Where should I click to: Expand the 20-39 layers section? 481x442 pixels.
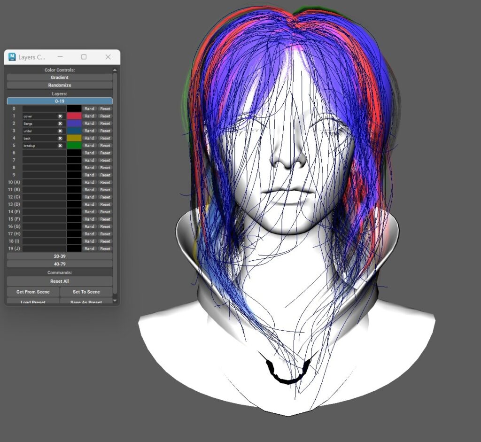(x=60, y=256)
